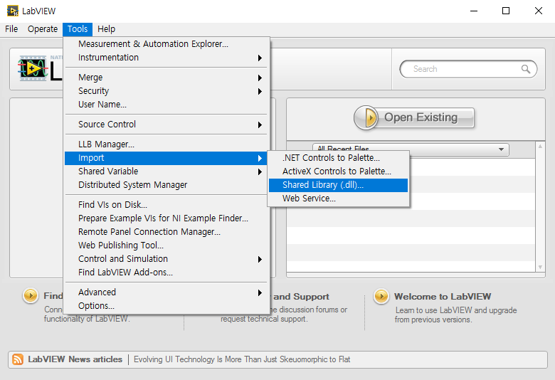Click the LabVIEW logo in the title bar
This screenshot has width=555, height=380.
click(x=12, y=11)
